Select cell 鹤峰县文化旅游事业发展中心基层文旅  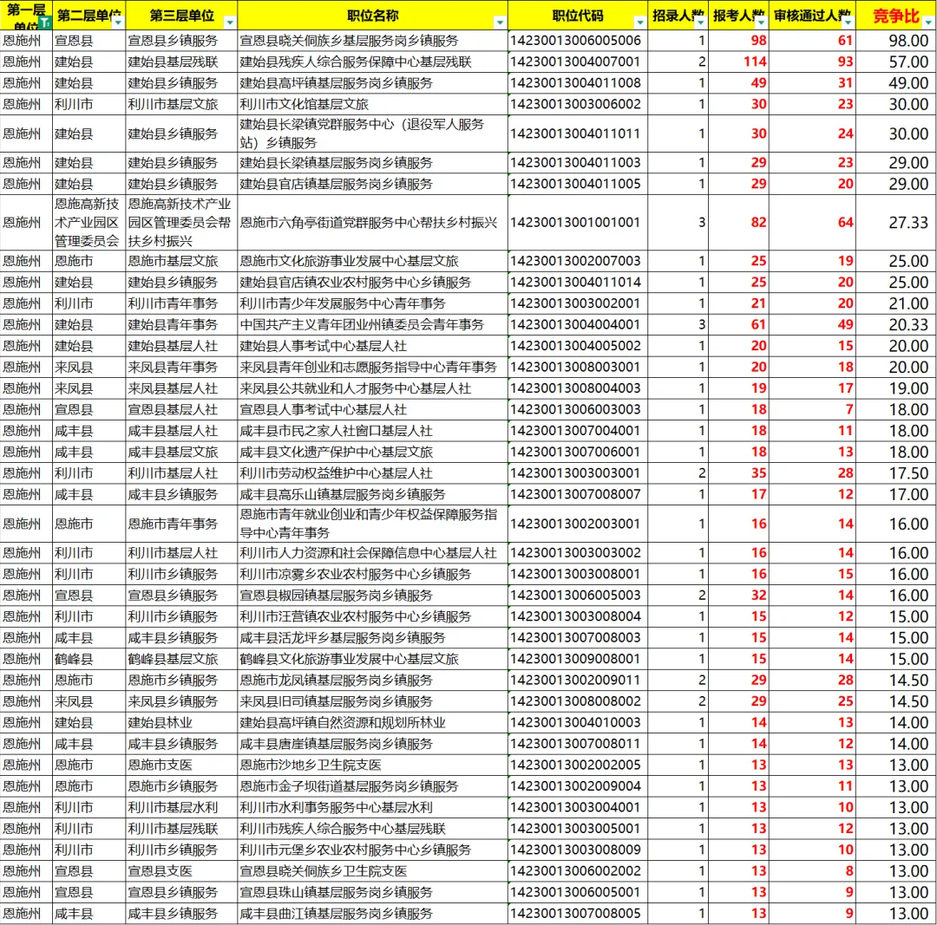(372, 659)
